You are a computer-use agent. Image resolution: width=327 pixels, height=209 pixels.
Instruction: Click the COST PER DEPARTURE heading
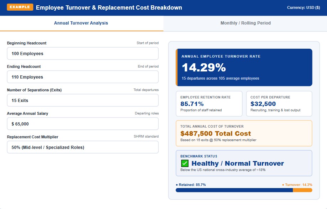(x=270, y=97)
